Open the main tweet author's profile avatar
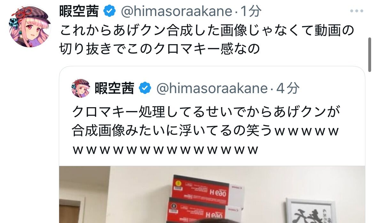Image resolution: width=374 pixels, height=223 pixels. pos(30,26)
